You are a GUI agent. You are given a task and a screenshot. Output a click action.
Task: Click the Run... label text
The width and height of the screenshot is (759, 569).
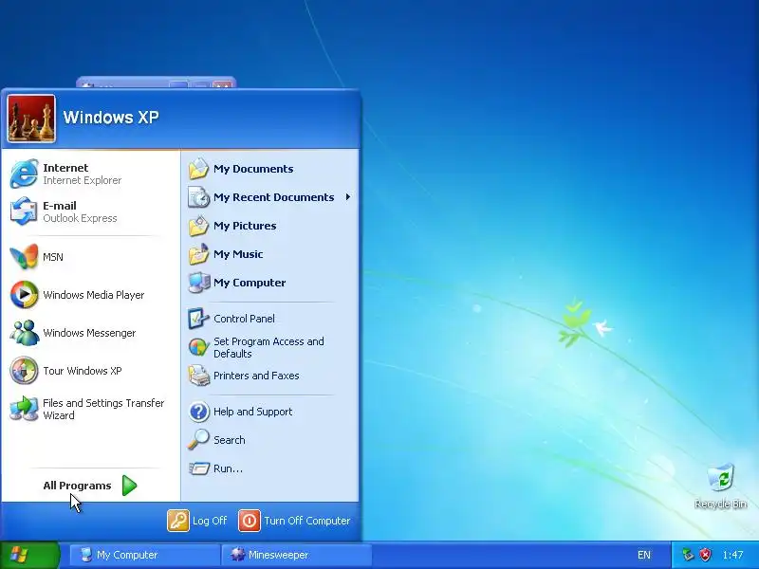(228, 468)
